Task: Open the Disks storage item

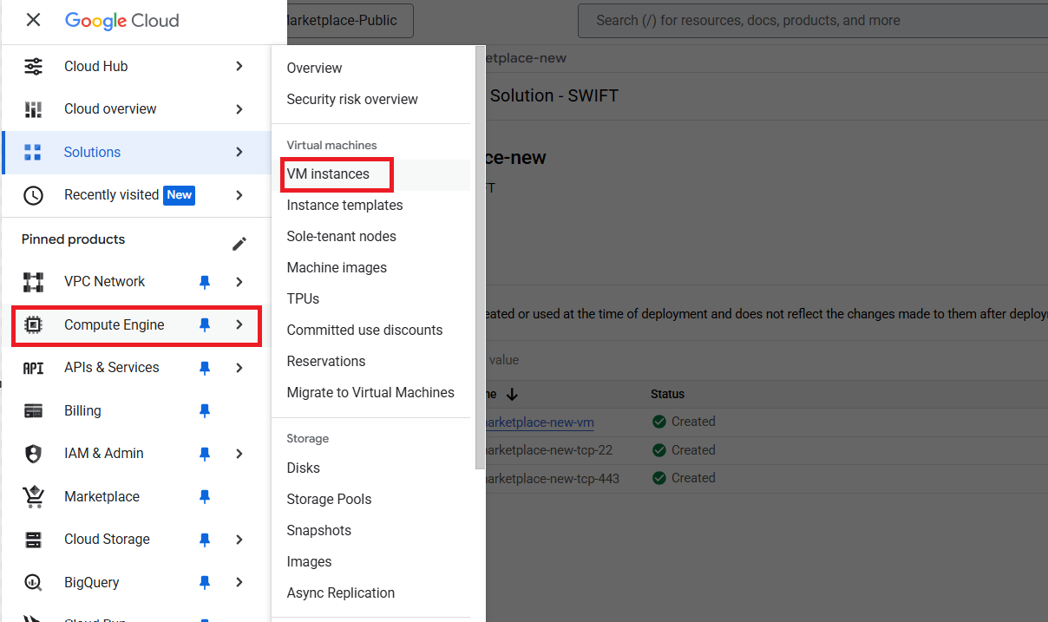Action: click(303, 468)
